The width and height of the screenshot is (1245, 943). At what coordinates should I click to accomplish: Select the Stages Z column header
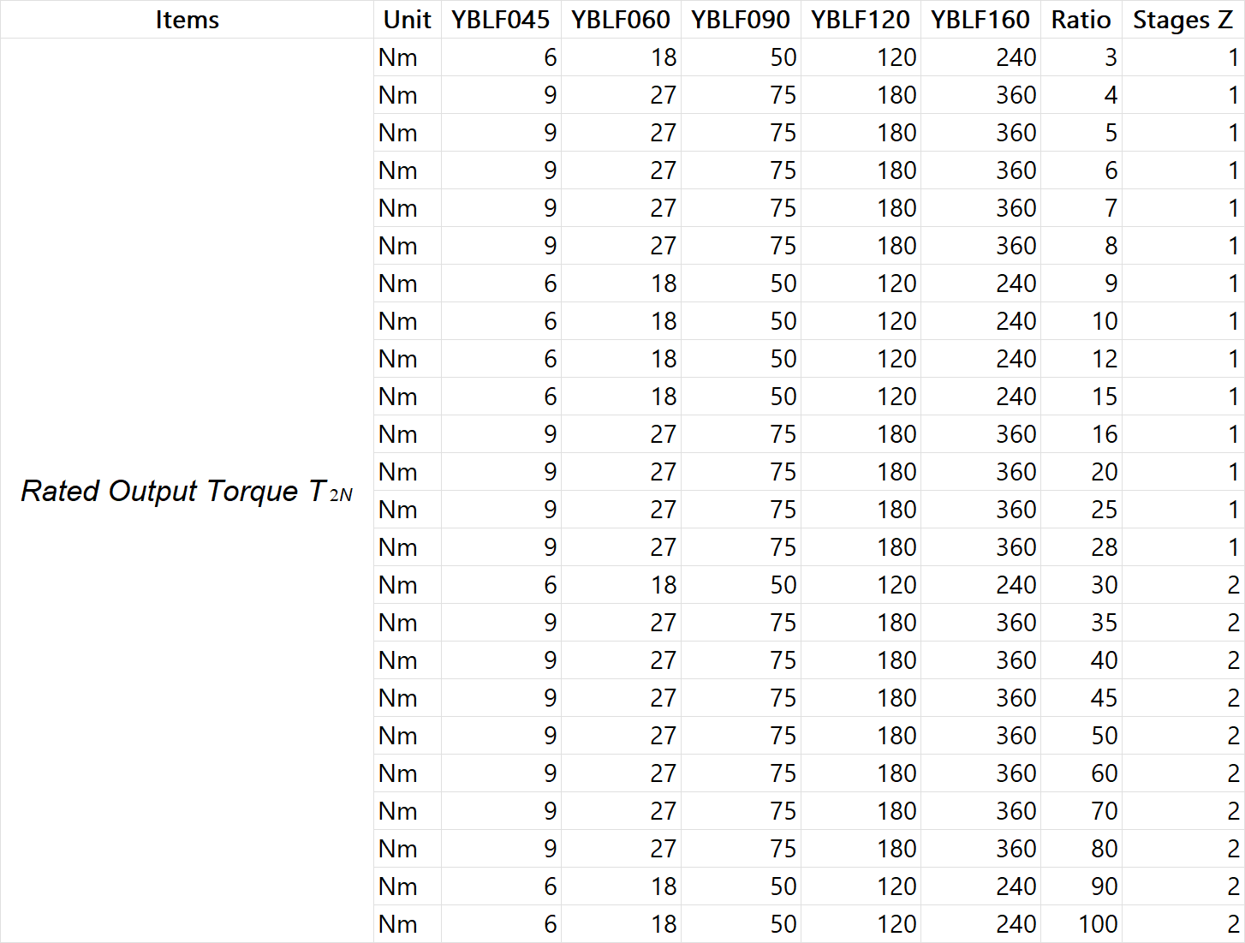click(x=1183, y=20)
